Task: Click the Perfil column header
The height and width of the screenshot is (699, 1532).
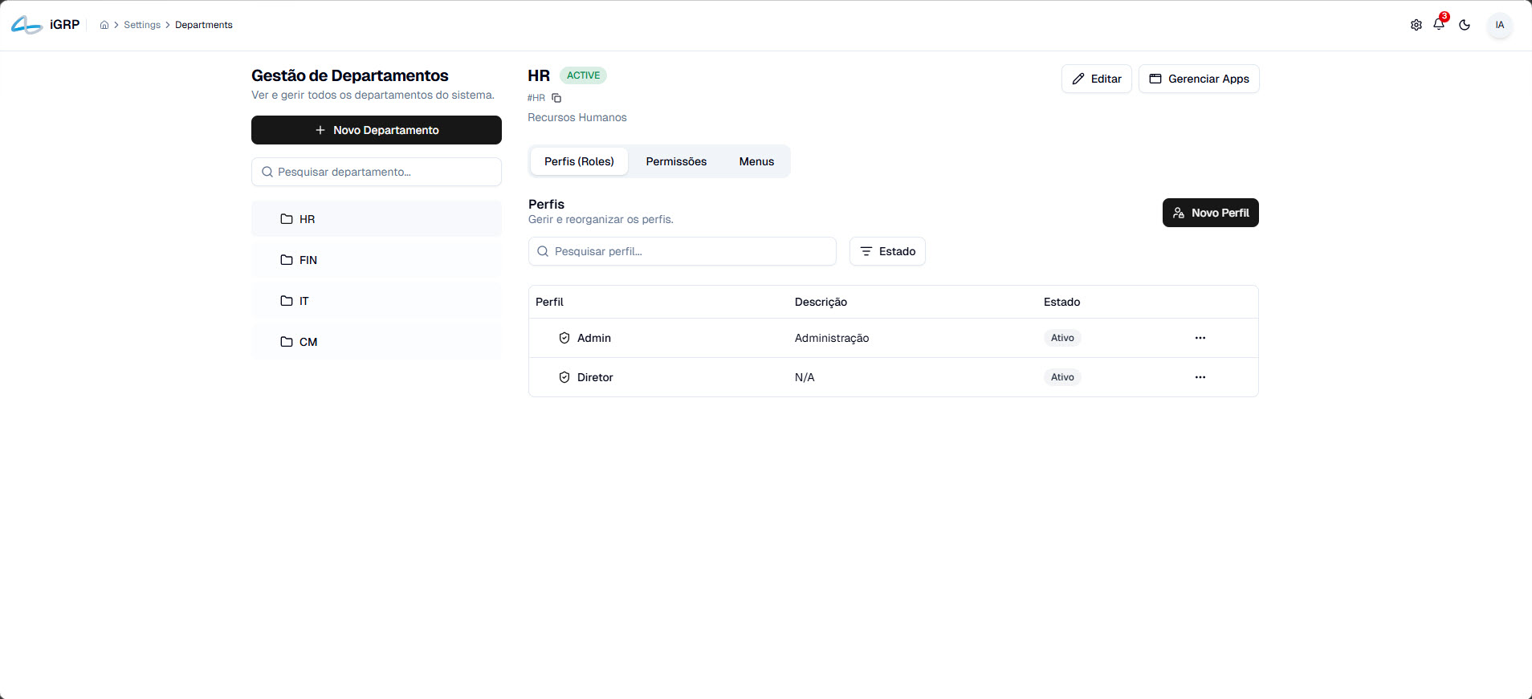Action: pos(549,302)
